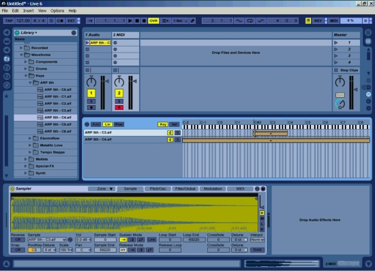Expand the Electroflow folder
Viewport: 375px width, 271px height.
point(30,138)
